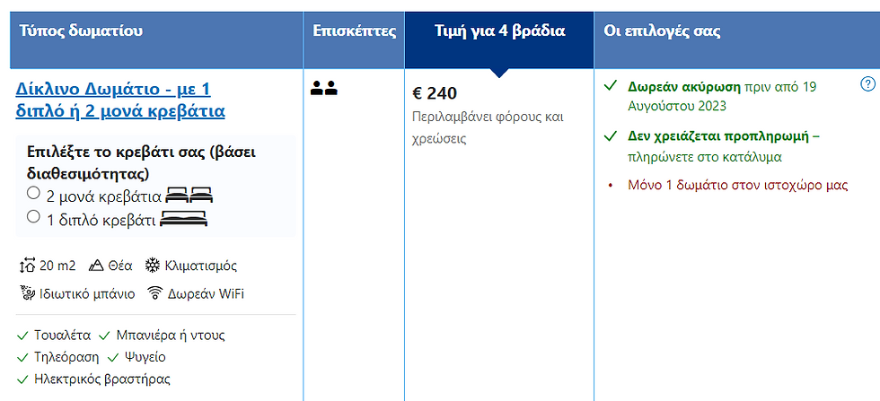Click the € 240 price
This screenshot has width=880, height=401.
point(435,92)
